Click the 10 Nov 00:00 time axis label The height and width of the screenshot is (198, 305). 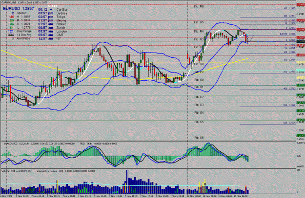pyautogui.click(x=193, y=196)
